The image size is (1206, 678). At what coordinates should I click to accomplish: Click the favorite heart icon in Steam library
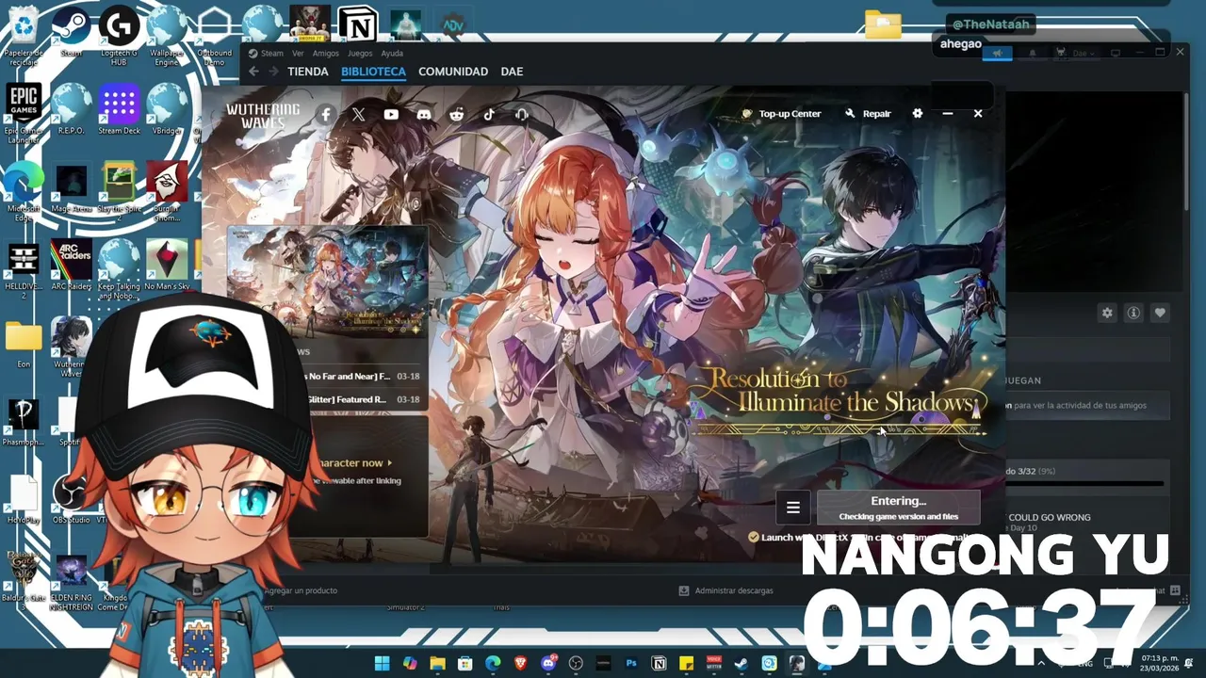click(x=1160, y=313)
